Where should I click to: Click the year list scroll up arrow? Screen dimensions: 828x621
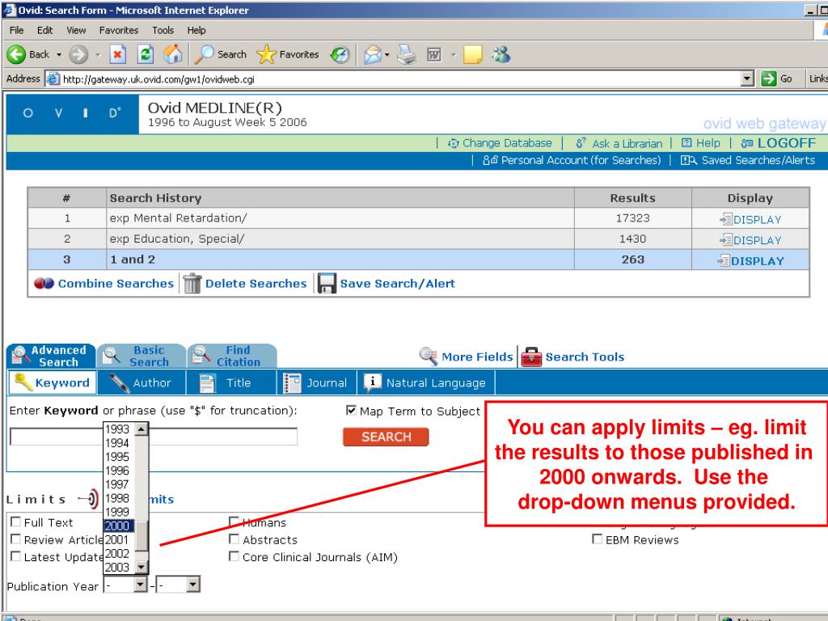[x=141, y=429]
